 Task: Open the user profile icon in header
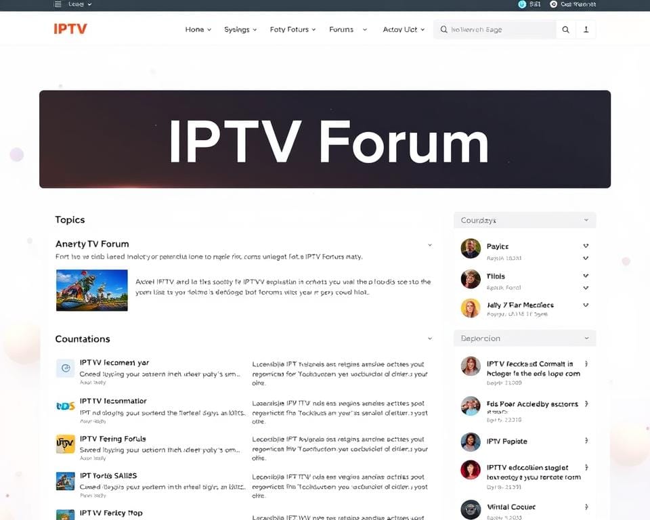point(586,30)
